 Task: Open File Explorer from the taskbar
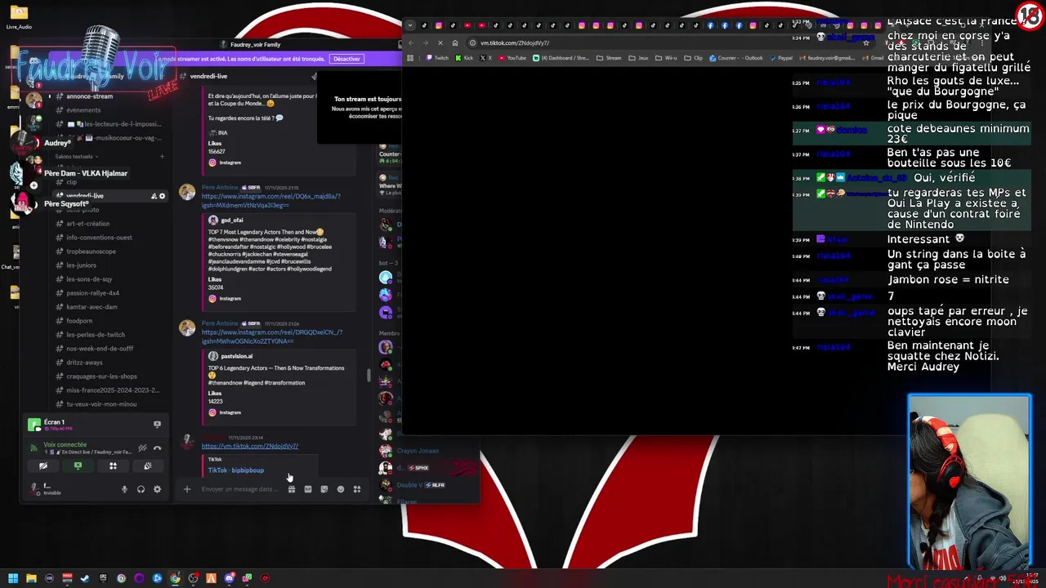[x=31, y=578]
